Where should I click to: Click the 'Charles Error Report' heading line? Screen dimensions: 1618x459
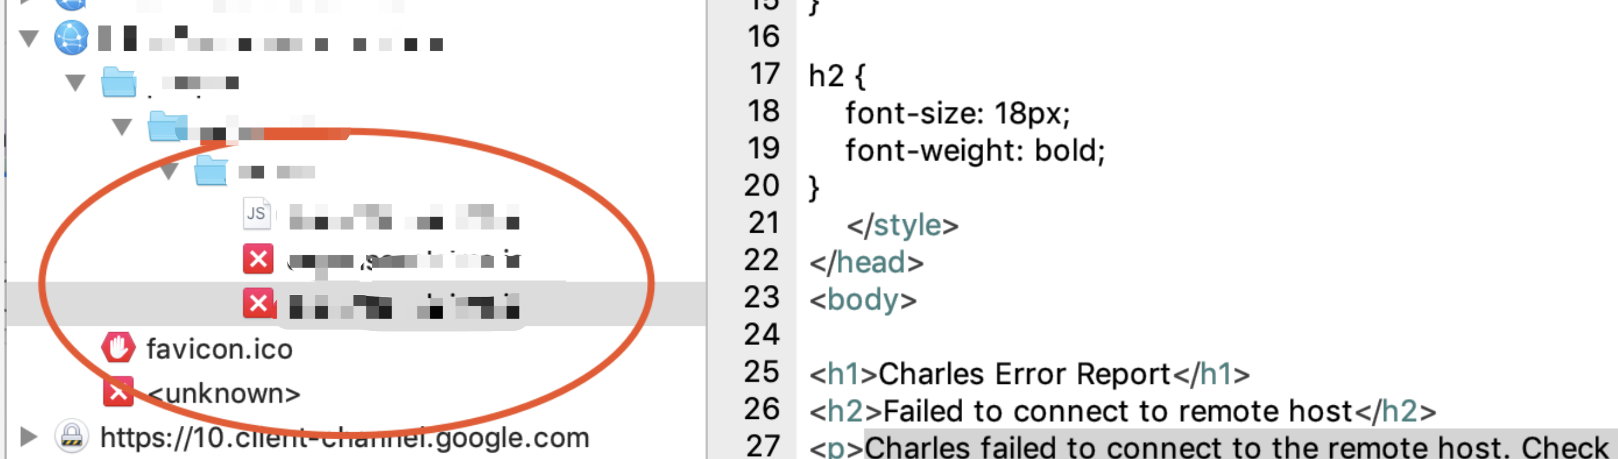tap(1029, 374)
